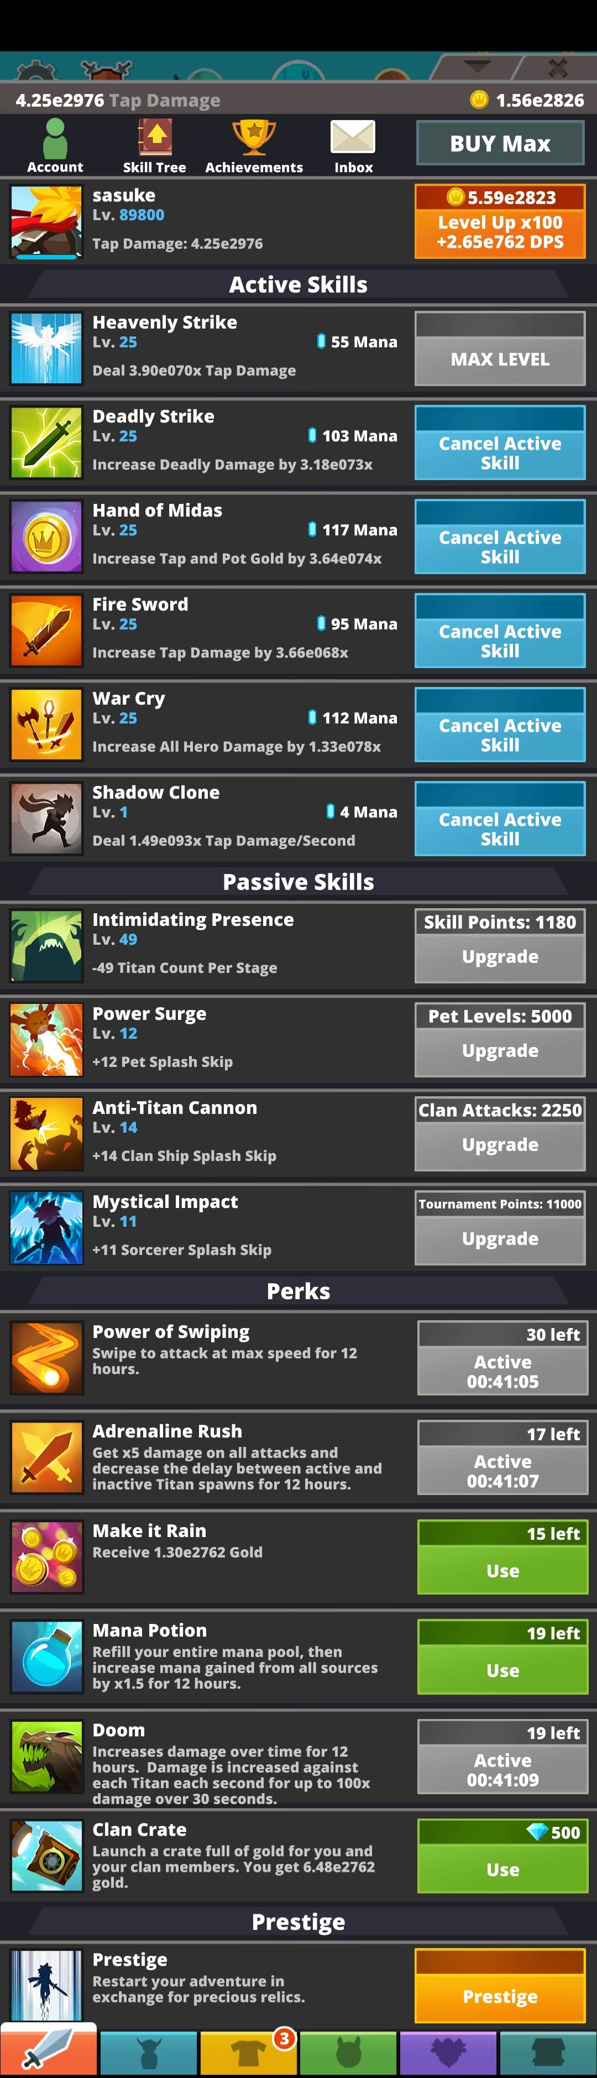Tap the Shadow Clone skill icon
This screenshot has width=597, height=2078.
(x=46, y=818)
